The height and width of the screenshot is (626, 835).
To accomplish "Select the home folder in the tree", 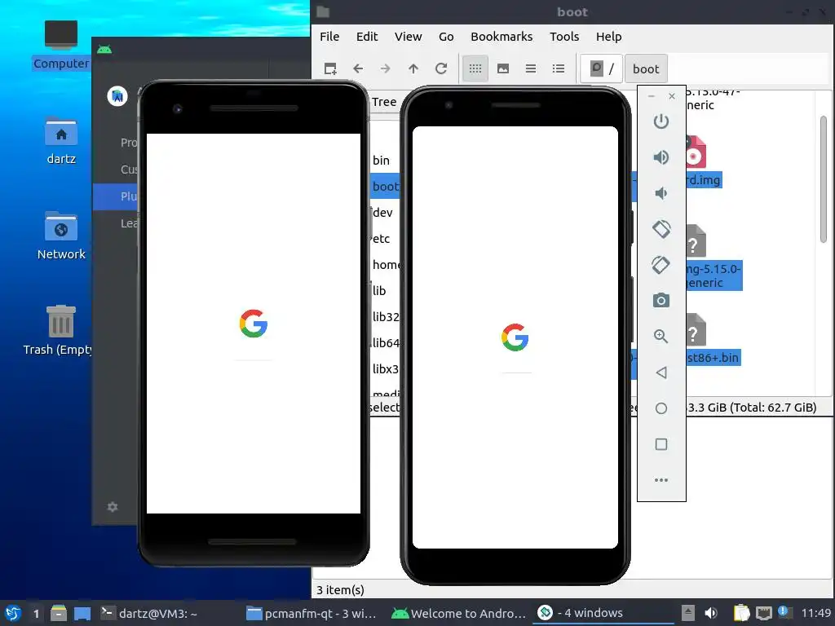I will (x=386, y=265).
